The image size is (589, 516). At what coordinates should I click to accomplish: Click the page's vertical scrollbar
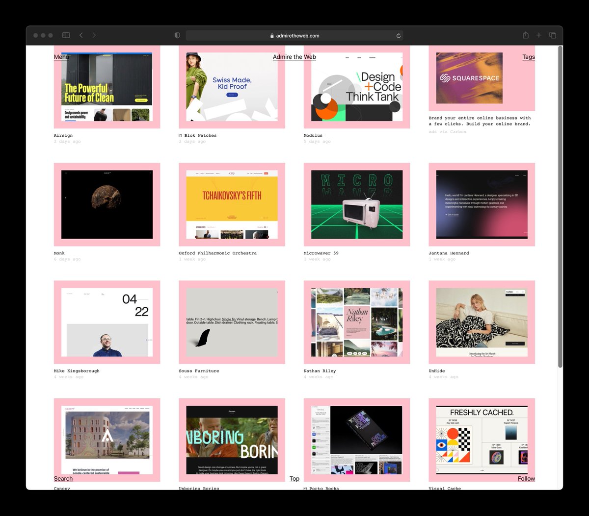coord(560,206)
